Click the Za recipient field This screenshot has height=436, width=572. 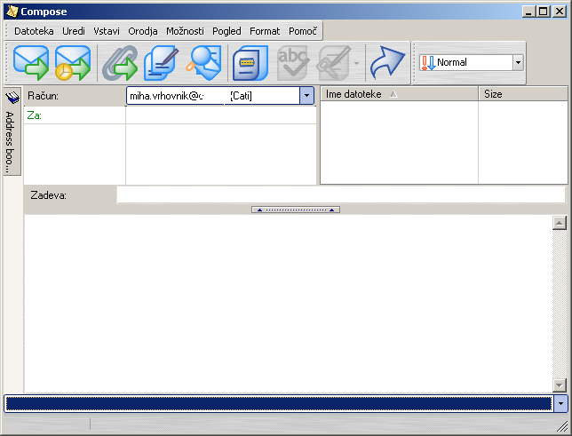(x=220, y=115)
